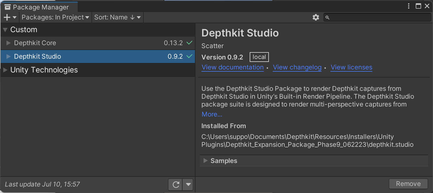Click the refresh package list icon

(176, 185)
